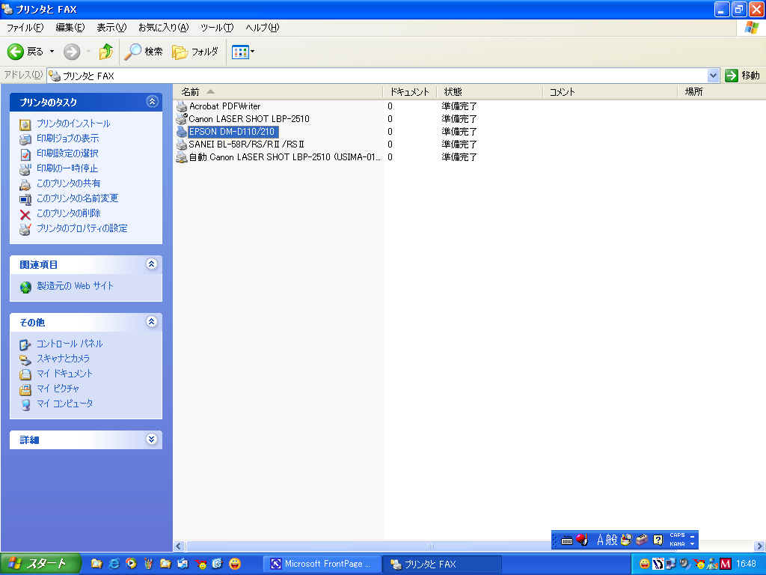Select the 自動 Canon LASER SHOT network printer icon

tap(182, 157)
